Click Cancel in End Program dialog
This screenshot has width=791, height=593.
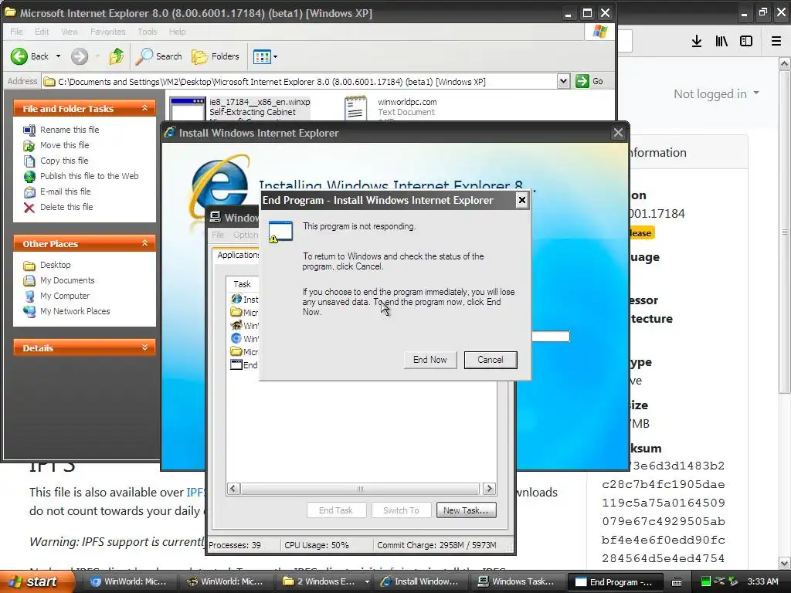[x=491, y=360]
